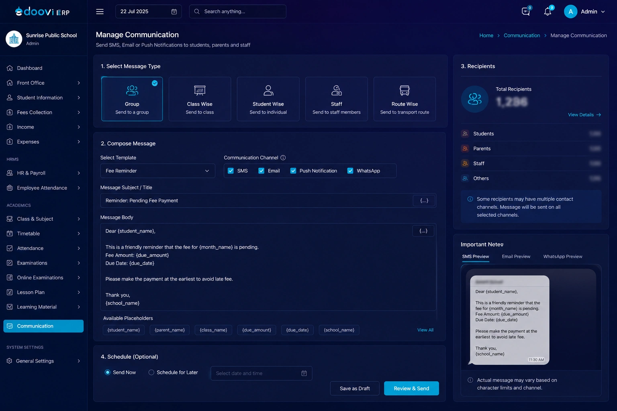Select the Schedule for Later radio button
This screenshot has width=617, height=411.
(x=151, y=372)
